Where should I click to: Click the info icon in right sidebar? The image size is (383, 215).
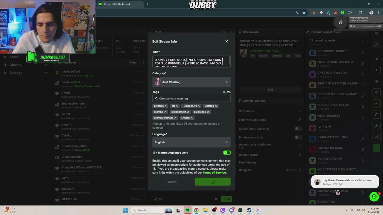377,33
